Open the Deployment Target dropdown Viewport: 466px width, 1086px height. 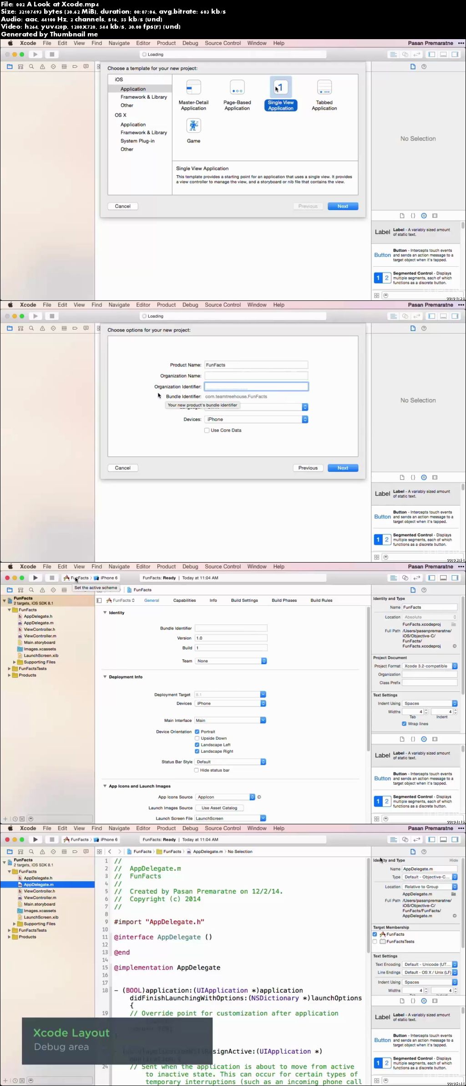coord(230,695)
